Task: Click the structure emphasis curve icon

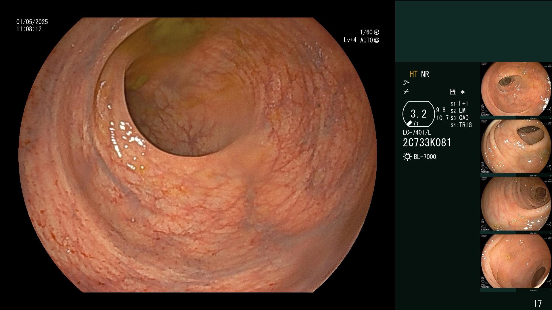Action: (406, 92)
